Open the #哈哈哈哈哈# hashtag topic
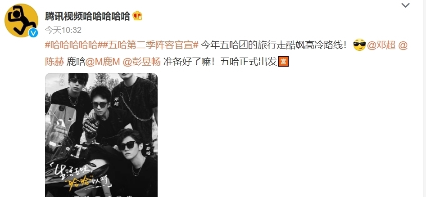Viewport: 426px width, 197px height. coord(71,45)
